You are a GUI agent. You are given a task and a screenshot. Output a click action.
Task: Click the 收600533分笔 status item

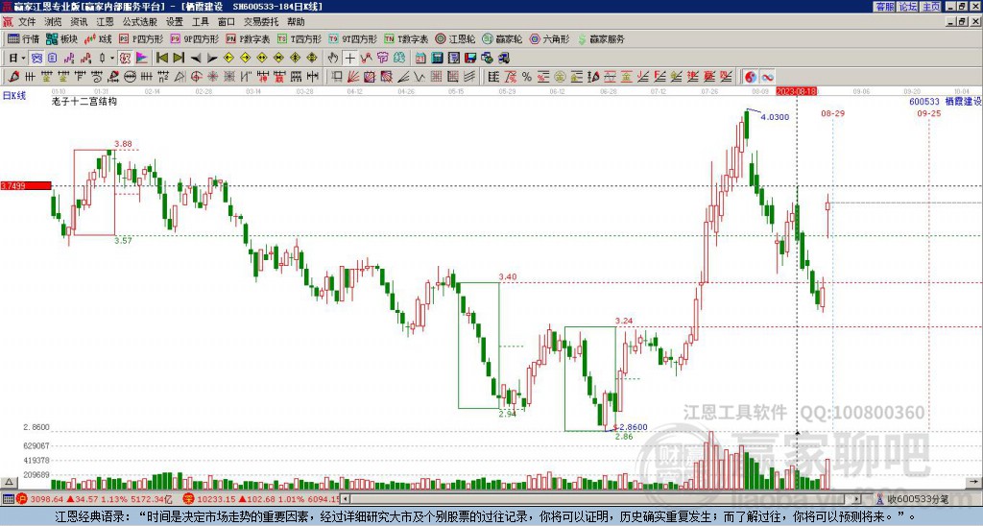(918, 499)
